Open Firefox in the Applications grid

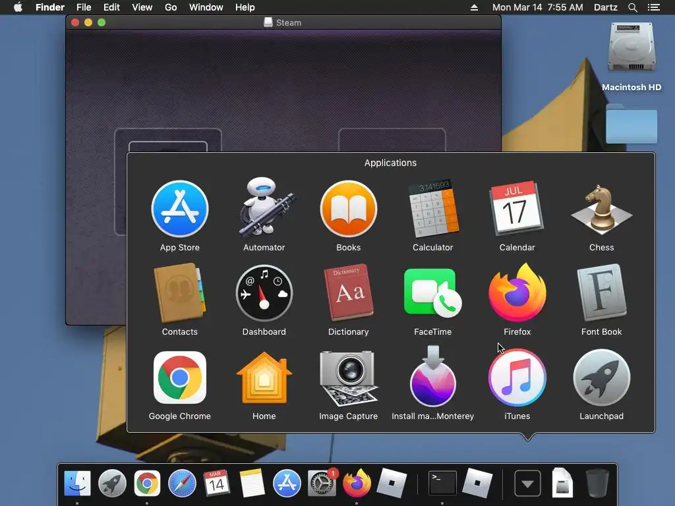point(517,293)
